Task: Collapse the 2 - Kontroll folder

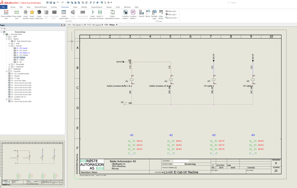Action: (9, 46)
